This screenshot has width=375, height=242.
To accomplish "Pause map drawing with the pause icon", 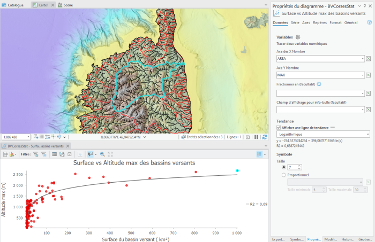I will coord(256,137).
